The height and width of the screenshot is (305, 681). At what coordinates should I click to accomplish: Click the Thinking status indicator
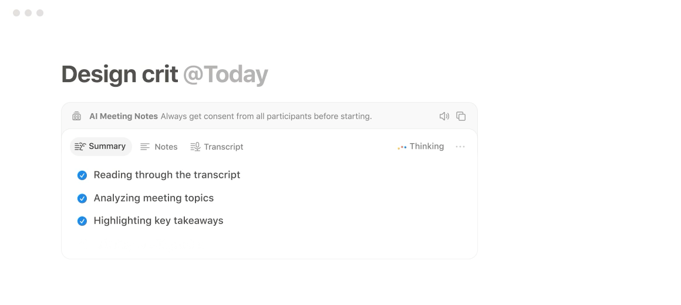(x=420, y=147)
